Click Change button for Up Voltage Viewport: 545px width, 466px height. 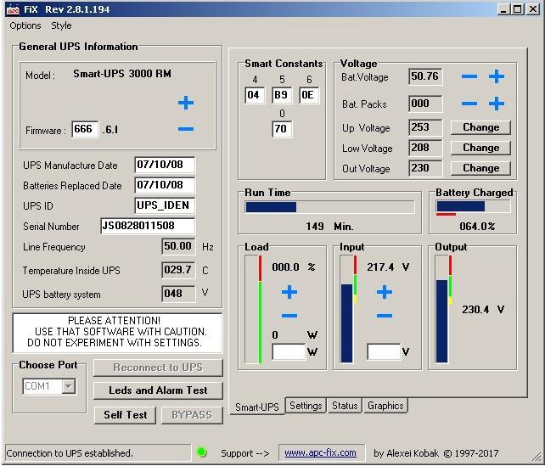point(480,127)
